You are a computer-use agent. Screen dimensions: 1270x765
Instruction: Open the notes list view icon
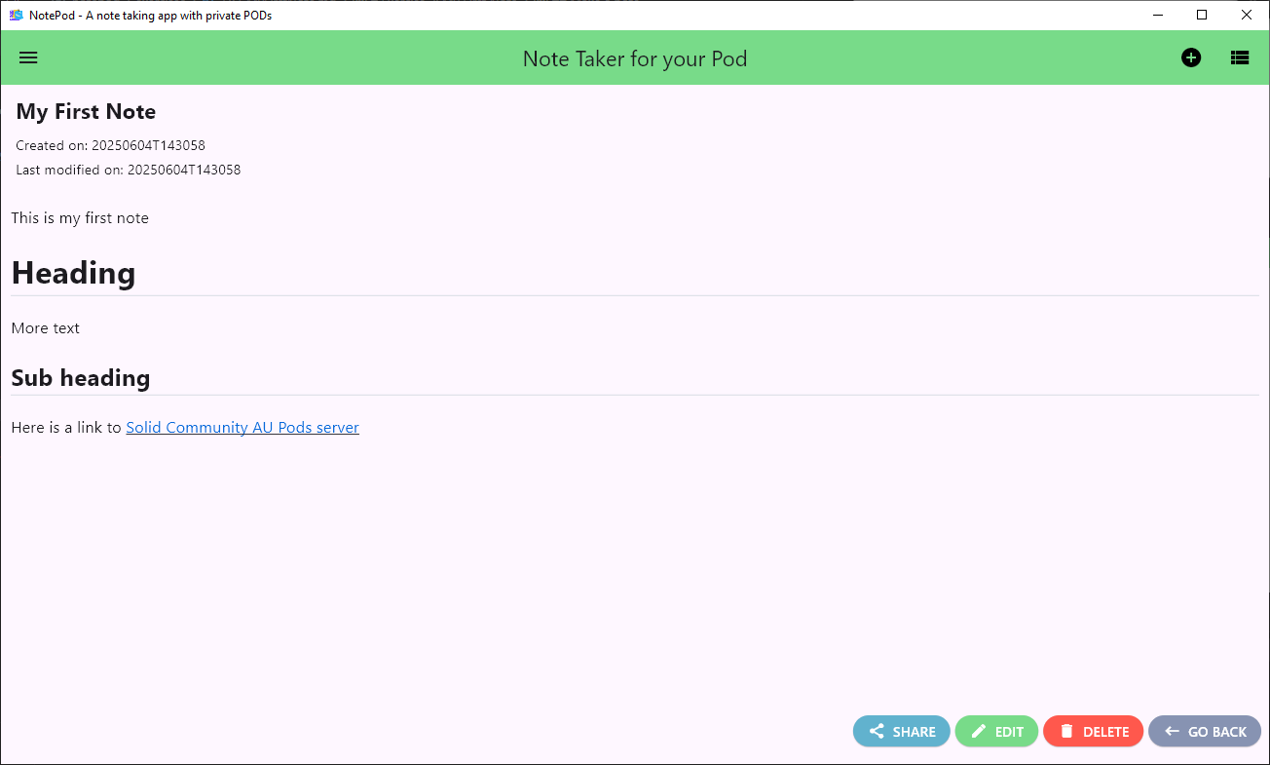(x=1239, y=57)
